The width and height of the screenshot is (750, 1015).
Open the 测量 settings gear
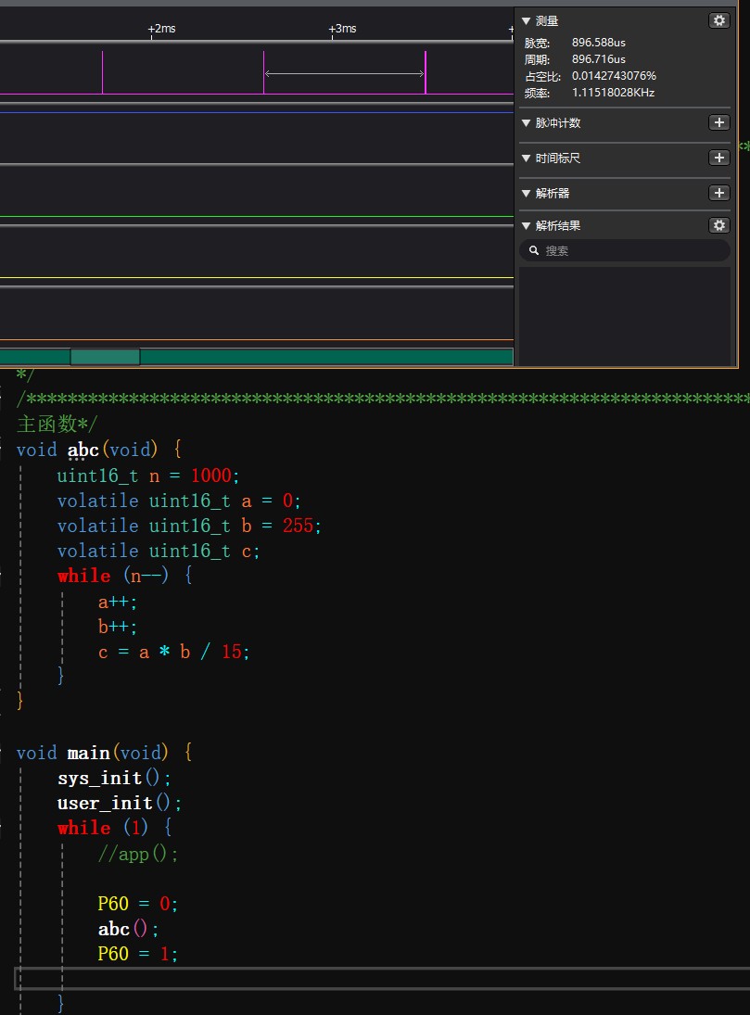718,20
